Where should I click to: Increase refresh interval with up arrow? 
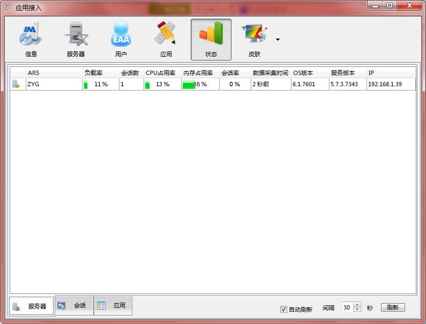tap(357, 305)
